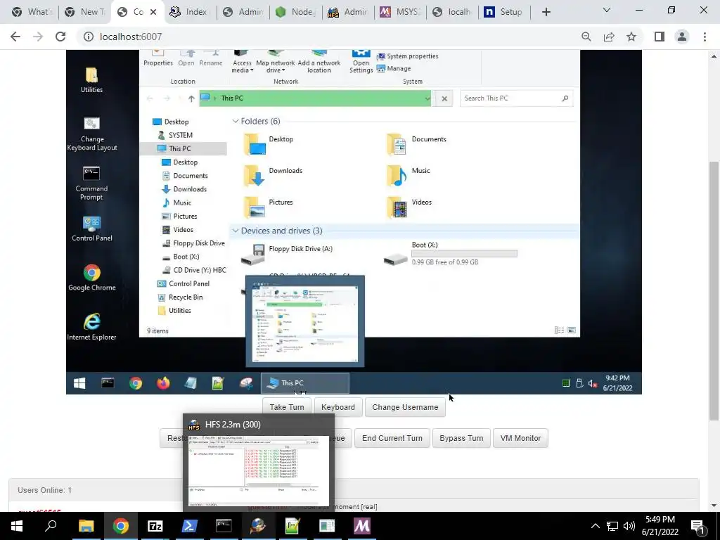
Task: Click the Search This PC field
Action: (x=517, y=98)
